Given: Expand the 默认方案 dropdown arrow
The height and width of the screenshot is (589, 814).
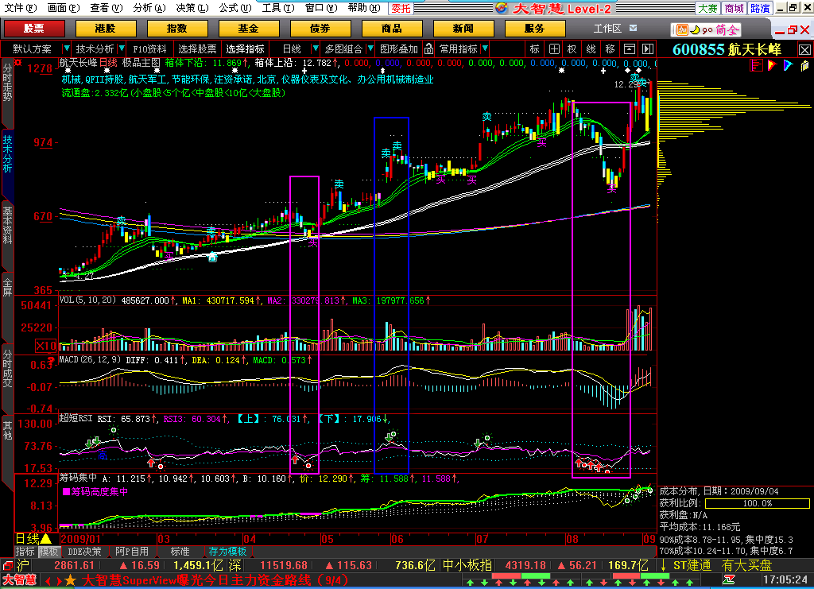Looking at the screenshot, I should 66,48.
